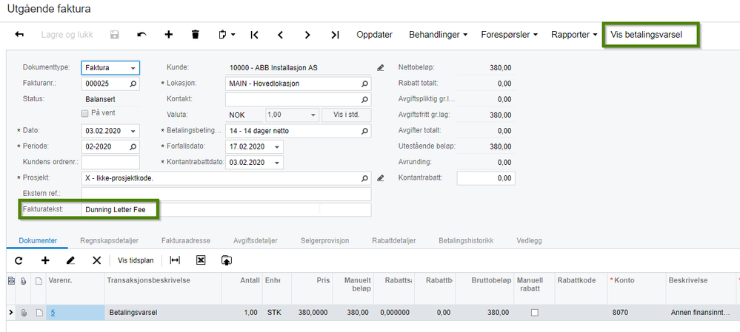740x332 pixels.
Task: Switch to the Regnskapsdetaljer tab
Action: pyautogui.click(x=109, y=240)
